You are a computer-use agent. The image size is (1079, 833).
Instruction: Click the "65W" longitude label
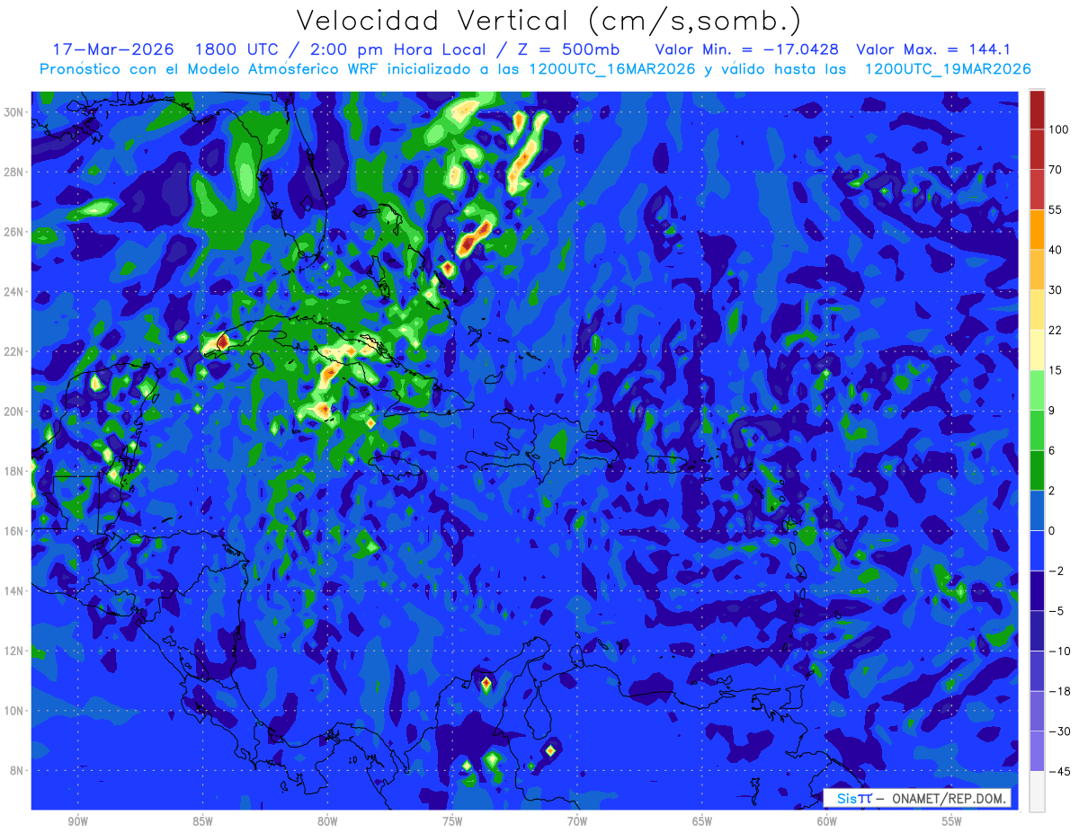pos(702,821)
